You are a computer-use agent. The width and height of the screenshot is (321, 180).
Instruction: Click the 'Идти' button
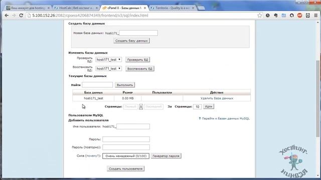pyautogui.click(x=209, y=106)
